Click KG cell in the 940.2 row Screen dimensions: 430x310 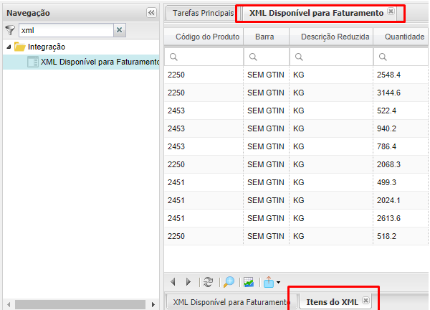click(299, 128)
